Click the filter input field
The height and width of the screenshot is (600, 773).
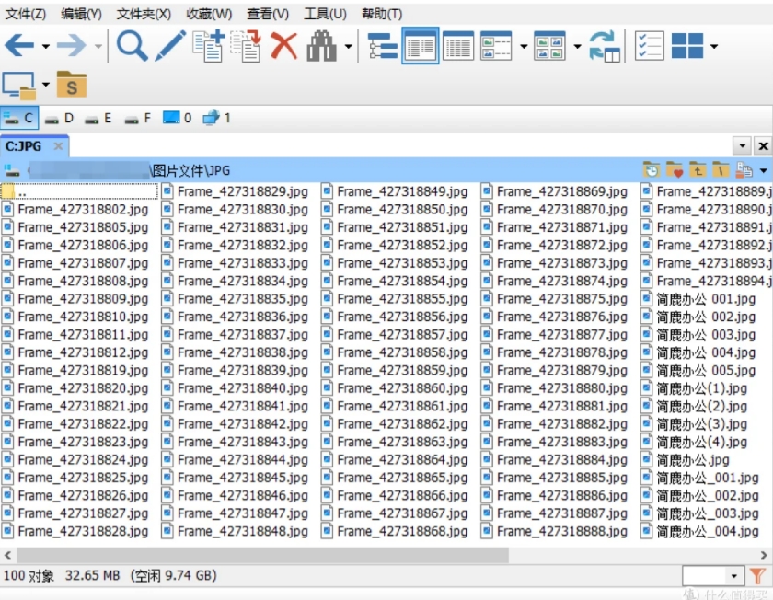click(705, 576)
